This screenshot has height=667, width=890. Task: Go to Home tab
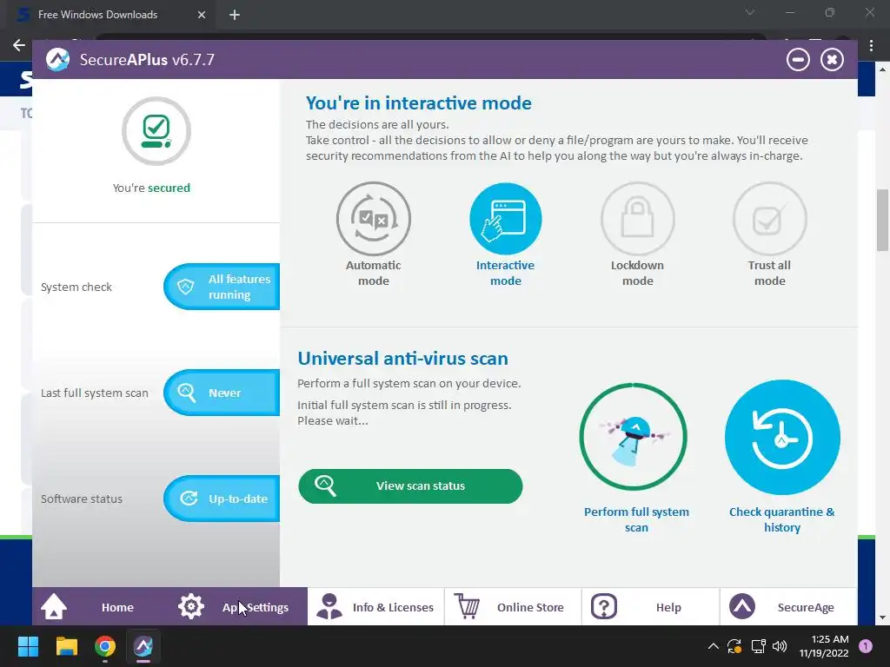[x=101, y=607]
